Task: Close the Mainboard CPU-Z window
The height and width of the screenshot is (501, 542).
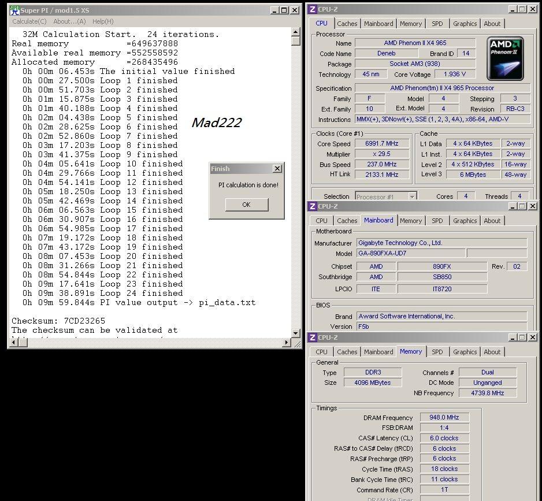Action: click(x=533, y=206)
